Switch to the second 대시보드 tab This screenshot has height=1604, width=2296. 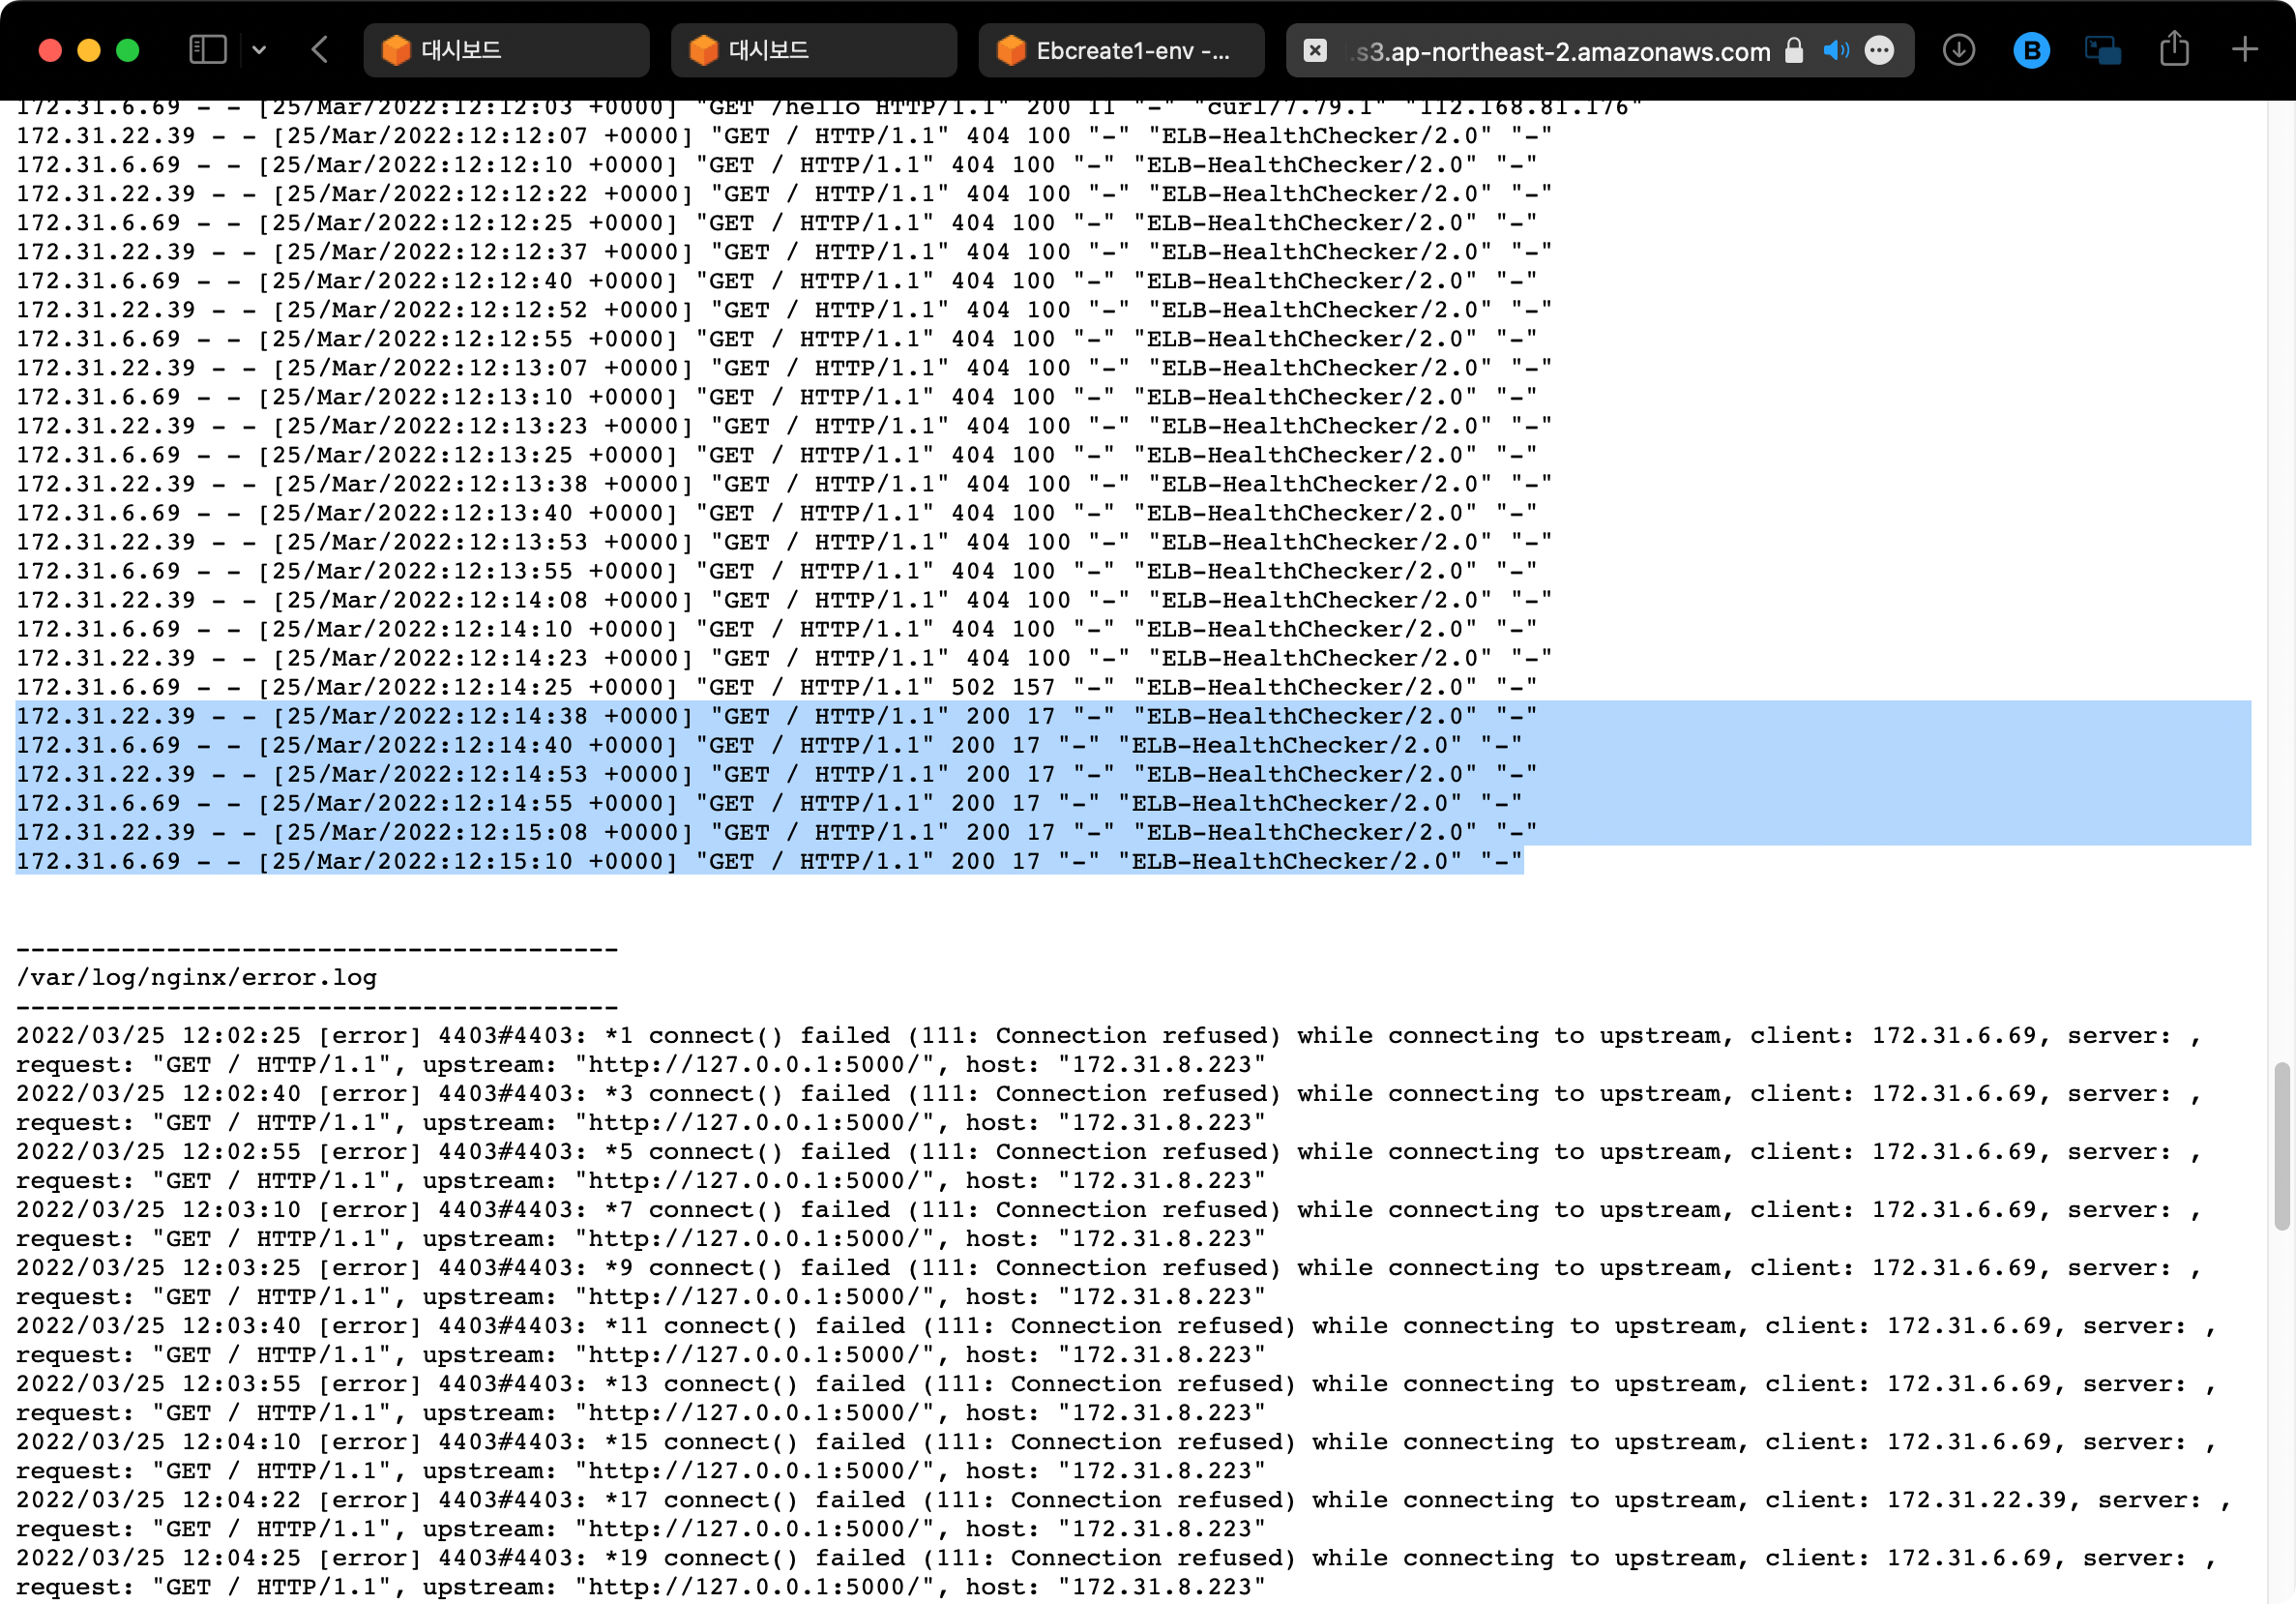click(x=814, y=50)
